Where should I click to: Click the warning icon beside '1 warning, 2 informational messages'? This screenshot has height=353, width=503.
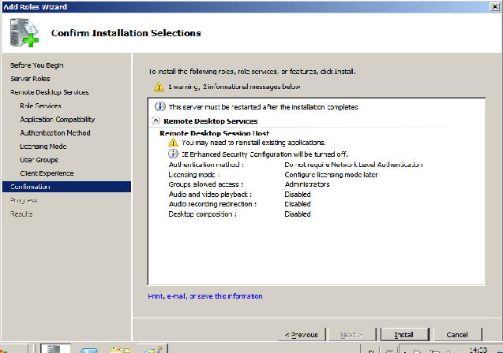[159, 87]
